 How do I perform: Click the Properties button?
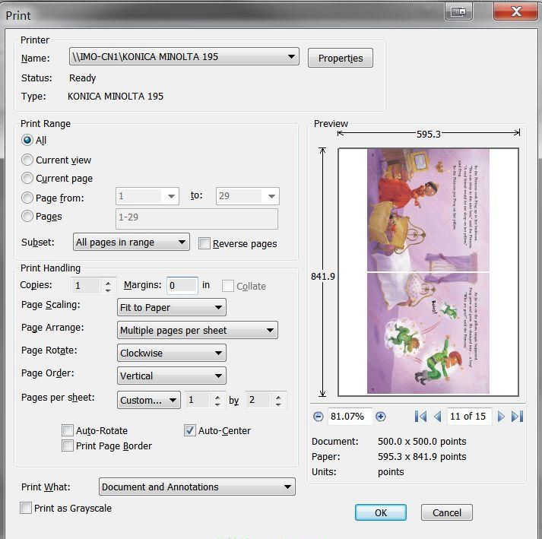point(340,58)
